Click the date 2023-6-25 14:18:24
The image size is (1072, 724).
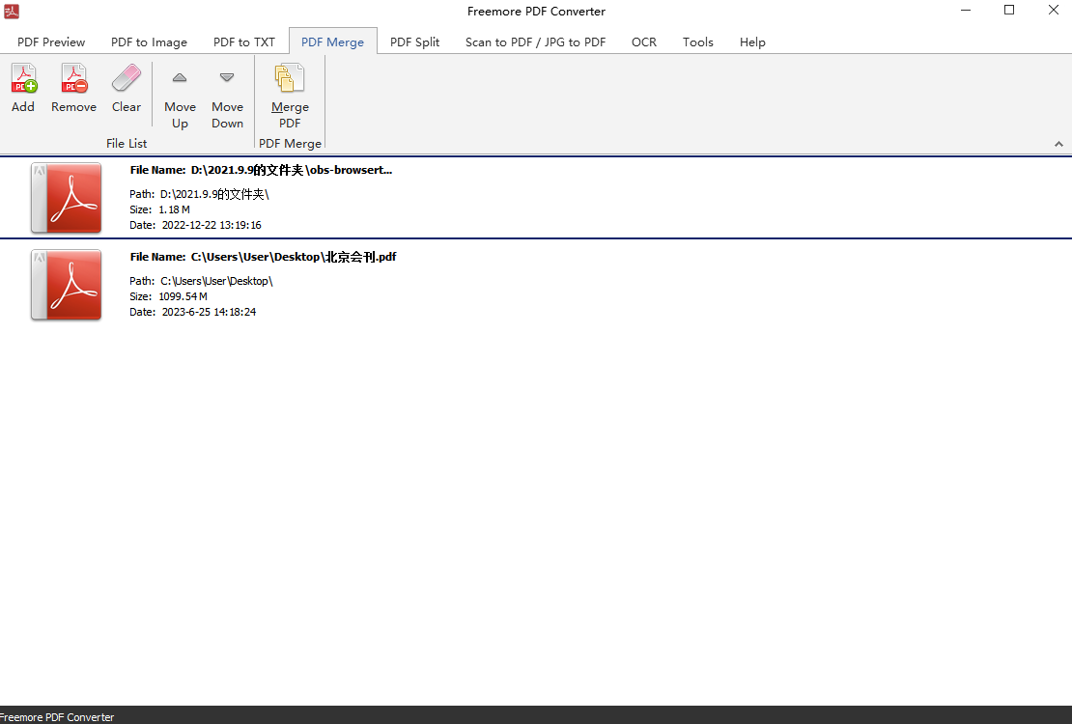pyautogui.click(x=210, y=312)
